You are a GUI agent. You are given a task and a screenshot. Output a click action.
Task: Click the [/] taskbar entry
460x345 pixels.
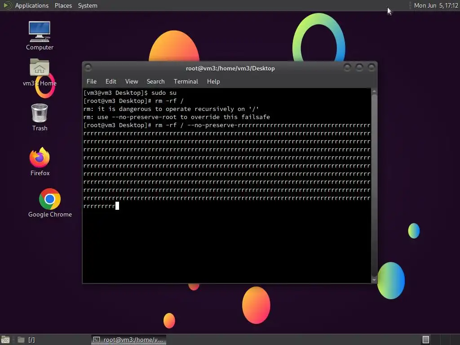[x=31, y=340]
